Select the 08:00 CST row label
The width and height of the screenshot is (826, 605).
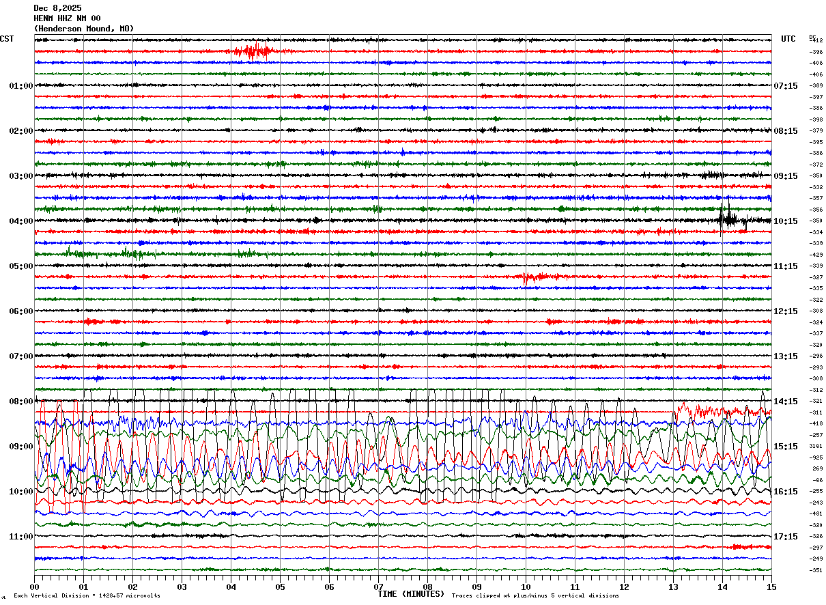click(x=21, y=402)
